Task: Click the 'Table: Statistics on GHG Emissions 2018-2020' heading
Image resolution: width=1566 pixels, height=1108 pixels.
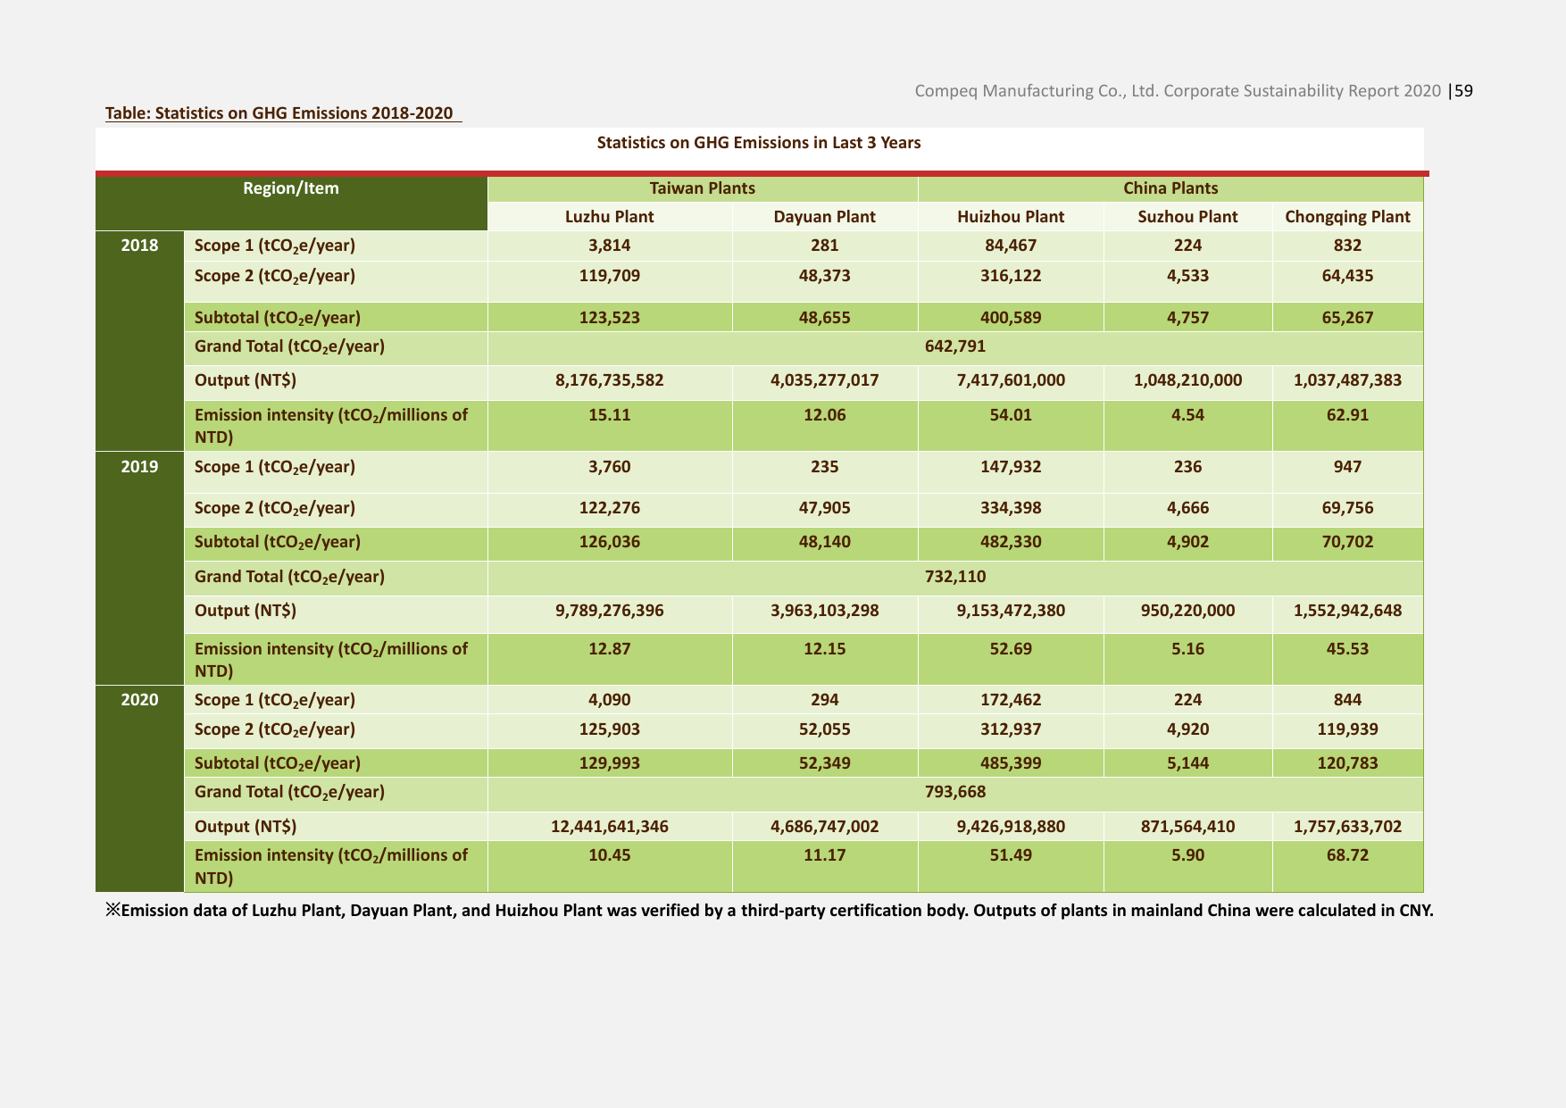Action: click(279, 113)
